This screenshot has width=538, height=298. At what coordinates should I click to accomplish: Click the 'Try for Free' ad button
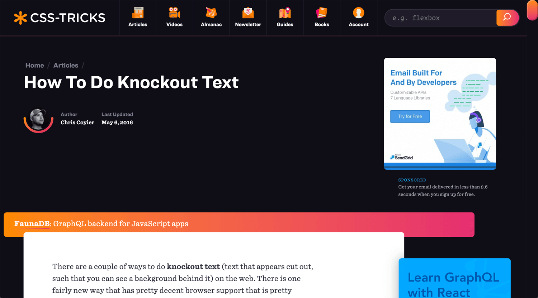410,116
